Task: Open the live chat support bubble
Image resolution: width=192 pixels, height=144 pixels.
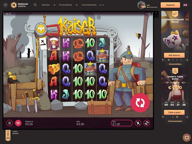Action: pyautogui.click(x=186, y=138)
